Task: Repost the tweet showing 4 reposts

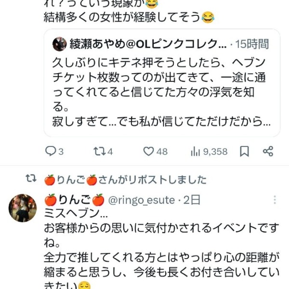Action: point(99,151)
